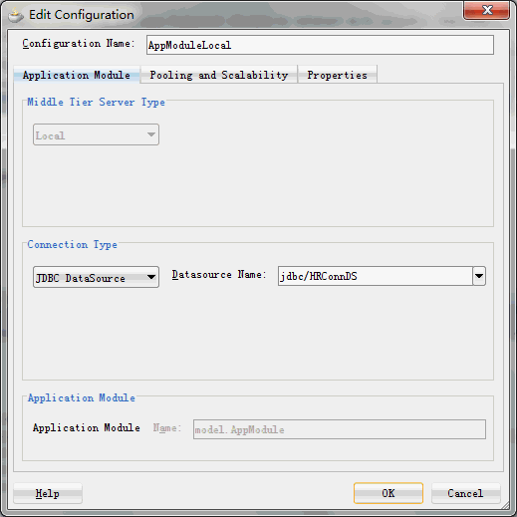Click the model.AppModule name field
Image resolution: width=517 pixels, height=517 pixels.
(340, 429)
